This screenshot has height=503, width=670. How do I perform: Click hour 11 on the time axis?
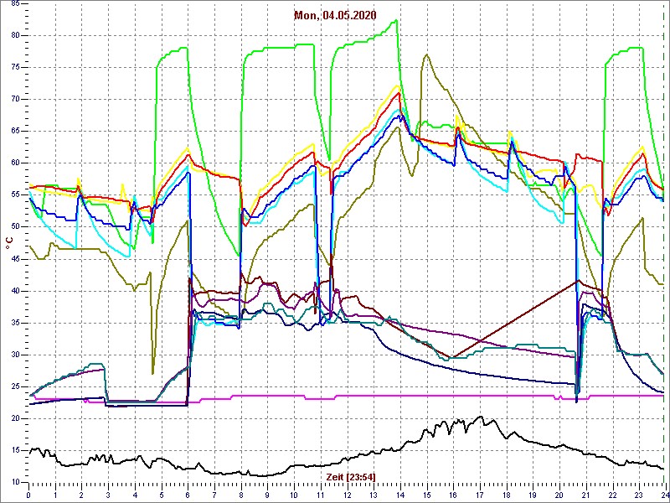[x=320, y=495]
